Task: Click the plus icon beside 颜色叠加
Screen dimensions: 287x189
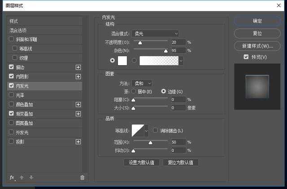Action: tap(78, 105)
